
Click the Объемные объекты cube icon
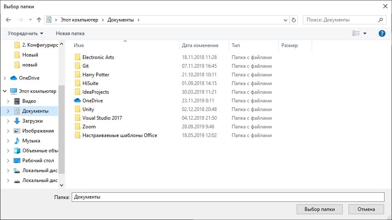click(17, 151)
